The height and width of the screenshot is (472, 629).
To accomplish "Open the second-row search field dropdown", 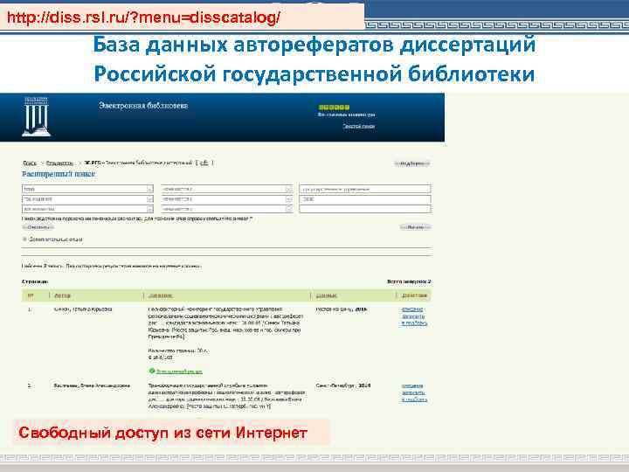I will click(149, 199).
